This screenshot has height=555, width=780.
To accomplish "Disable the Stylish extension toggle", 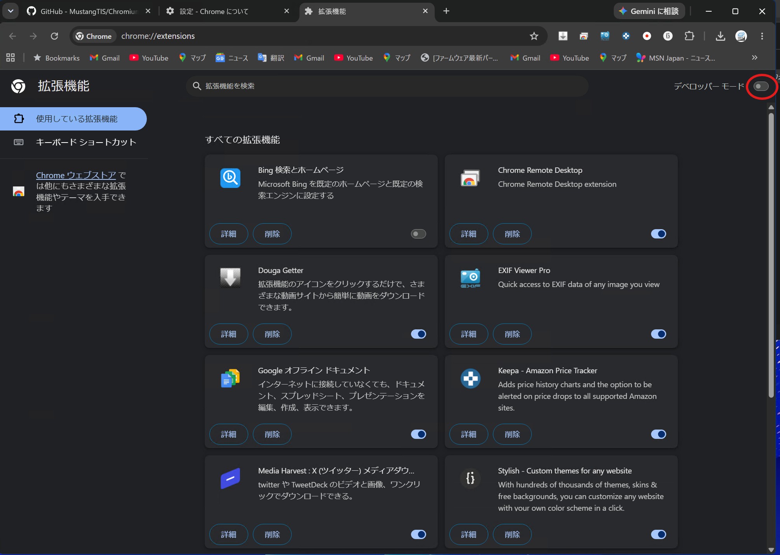I will (658, 534).
